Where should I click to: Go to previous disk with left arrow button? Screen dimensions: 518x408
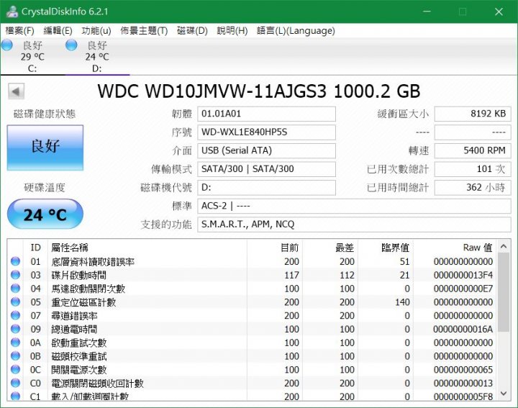pyautogui.click(x=16, y=91)
